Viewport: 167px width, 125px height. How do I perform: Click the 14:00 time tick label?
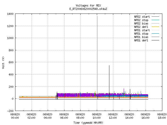tap(129, 118)
